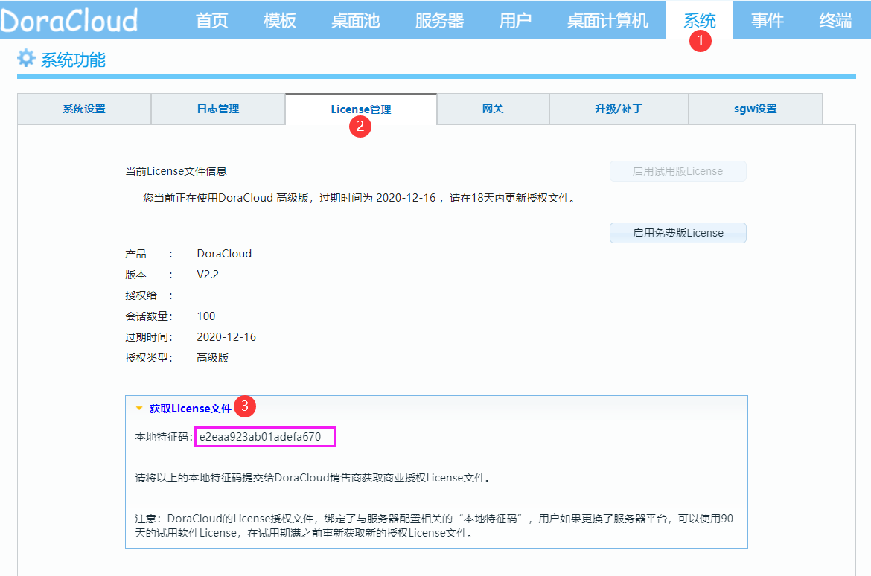The height and width of the screenshot is (576, 871).
Task: Open the 事件 menu
Action: tap(767, 21)
